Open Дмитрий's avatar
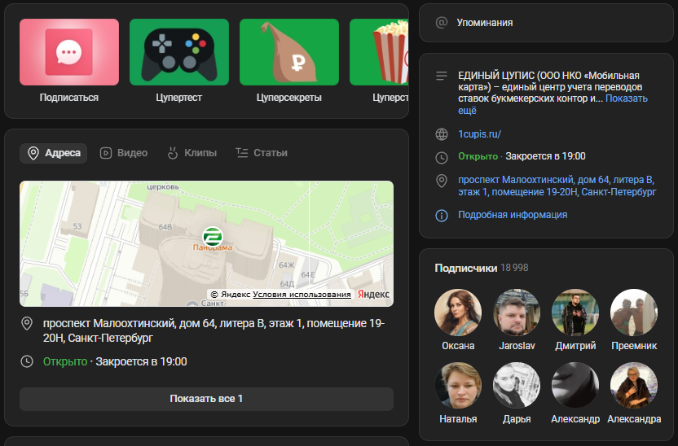This screenshot has width=678, height=446. 575,313
